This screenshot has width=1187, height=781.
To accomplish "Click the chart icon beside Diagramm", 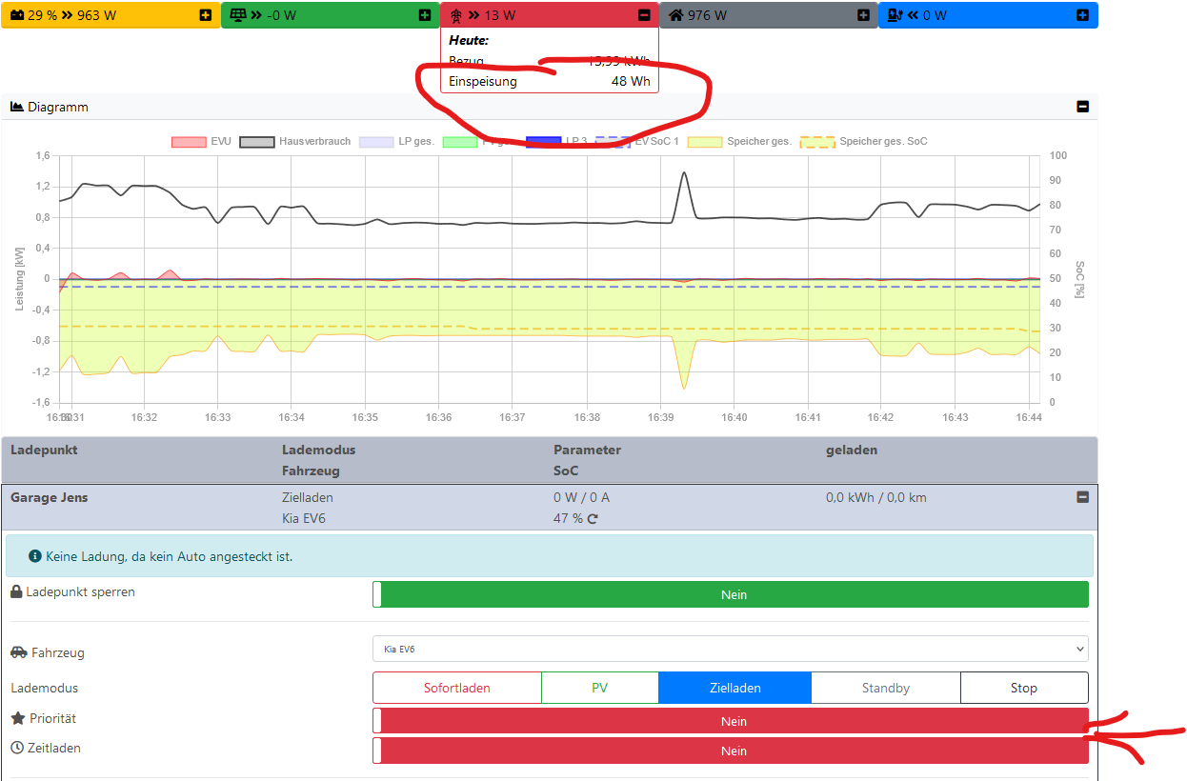I will coord(16,107).
